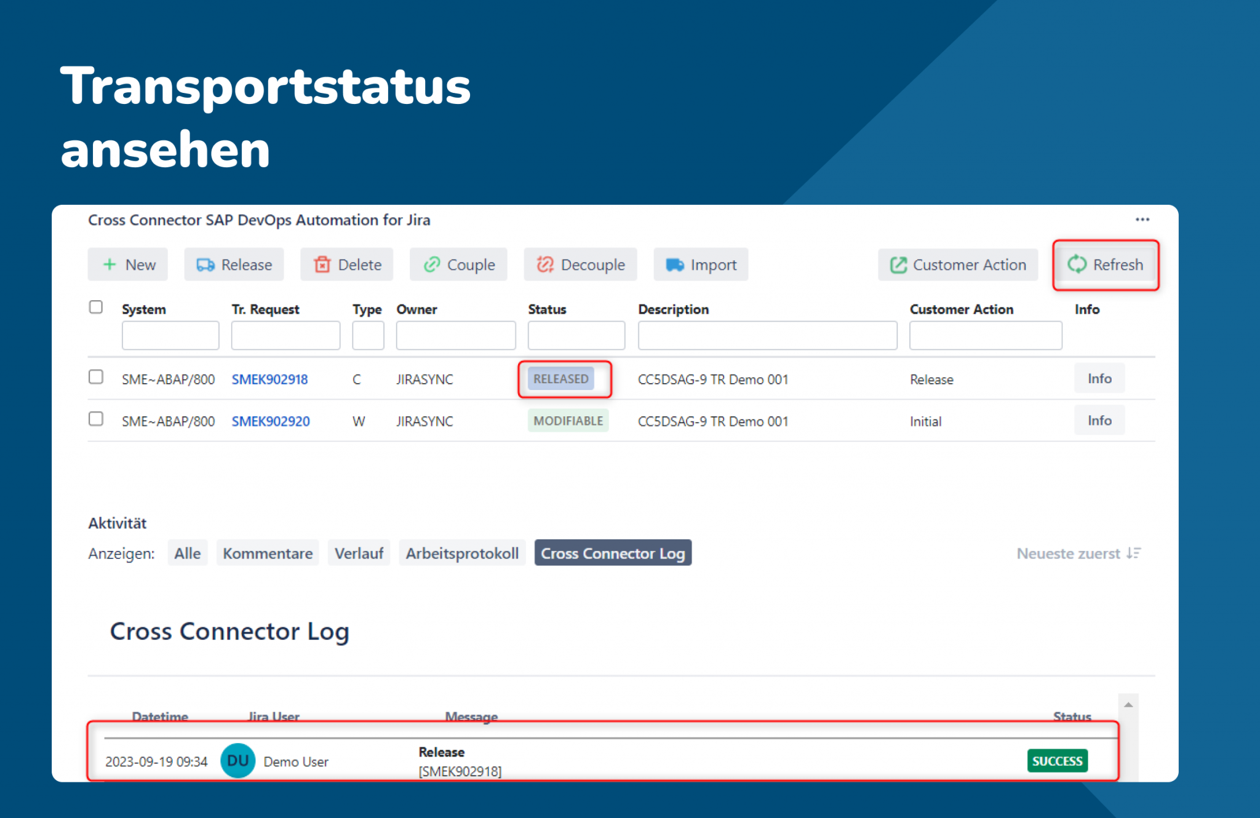Click Info button for SMEK902918 row
The width and height of the screenshot is (1260, 818).
click(x=1099, y=378)
